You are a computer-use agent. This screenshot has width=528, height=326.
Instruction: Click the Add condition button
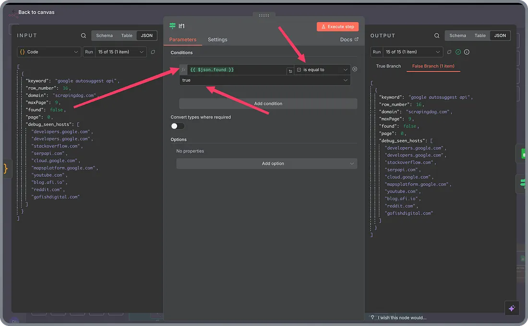click(x=268, y=104)
